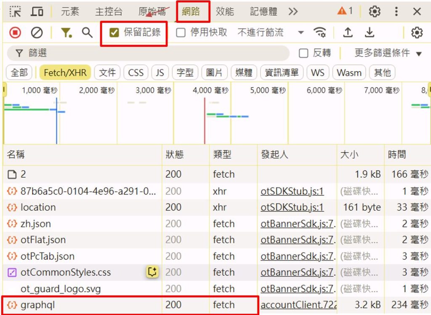
Task: Import HAR file using upload icon
Action: (348, 32)
